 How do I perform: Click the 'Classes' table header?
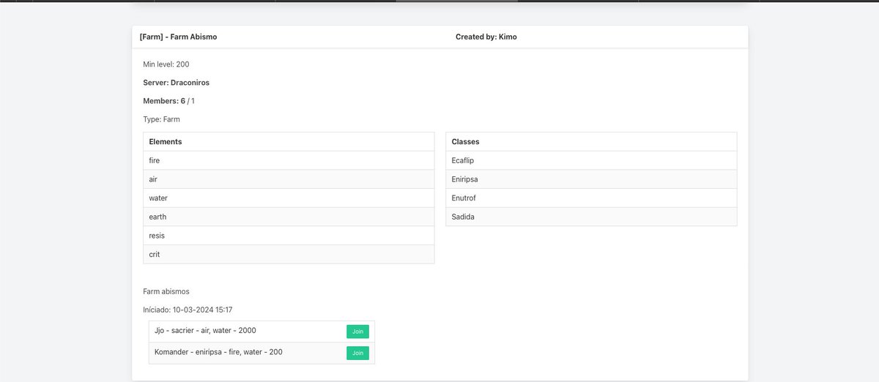(591, 142)
